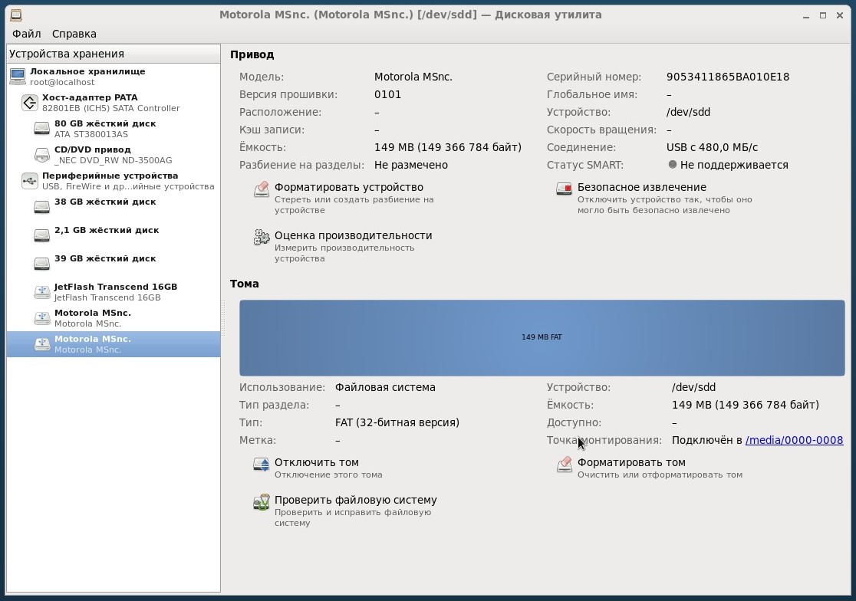This screenshot has width=856, height=601.
Task: Click the peripheral devices USB icon
Action: pyautogui.click(x=29, y=181)
